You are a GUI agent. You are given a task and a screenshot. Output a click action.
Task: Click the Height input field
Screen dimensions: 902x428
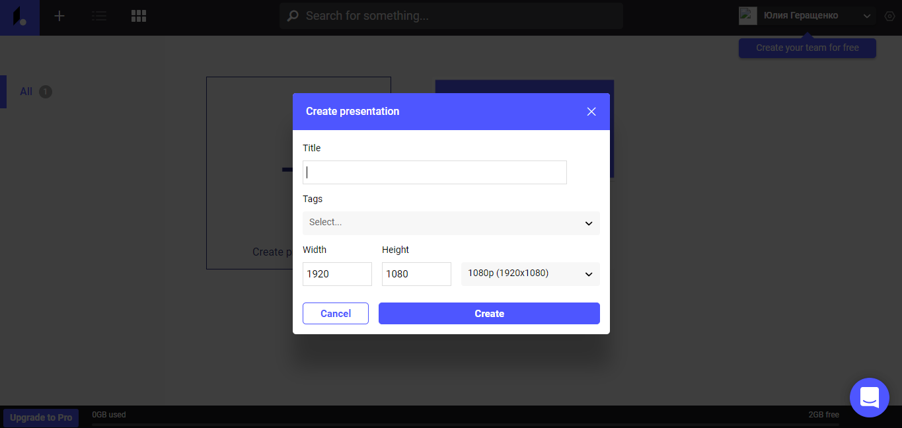(416, 274)
